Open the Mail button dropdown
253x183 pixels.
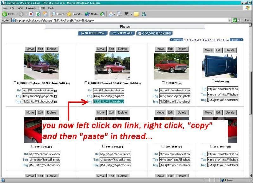pyautogui.click(x=115, y=14)
